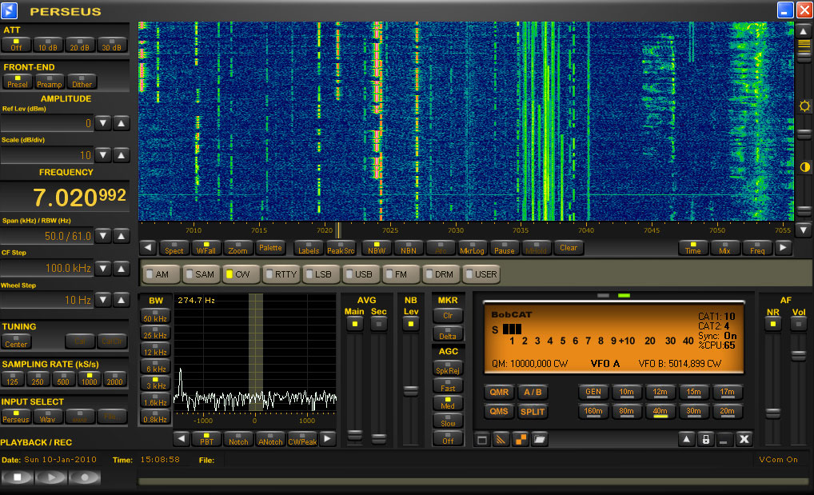Toggle AVG Sec averaging button
814x495 pixels.
click(x=379, y=324)
